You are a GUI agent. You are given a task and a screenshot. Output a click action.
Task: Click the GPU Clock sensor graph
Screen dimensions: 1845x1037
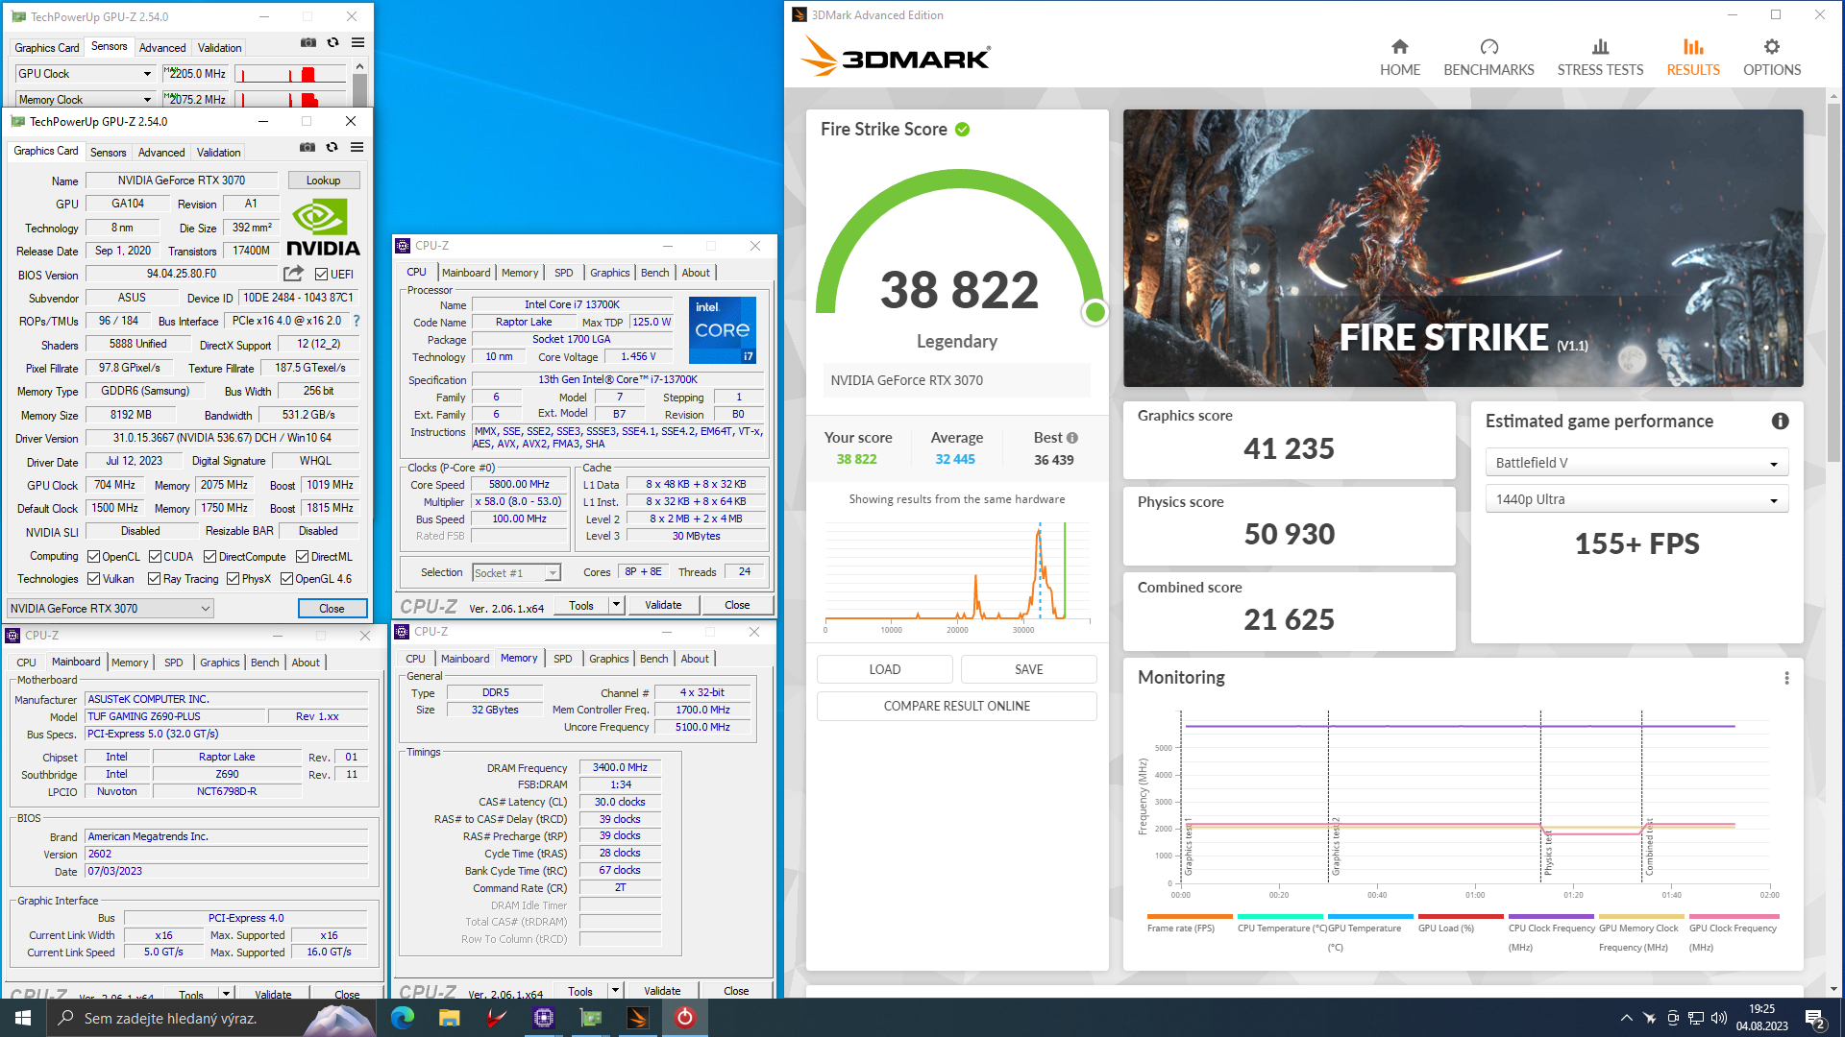(291, 74)
